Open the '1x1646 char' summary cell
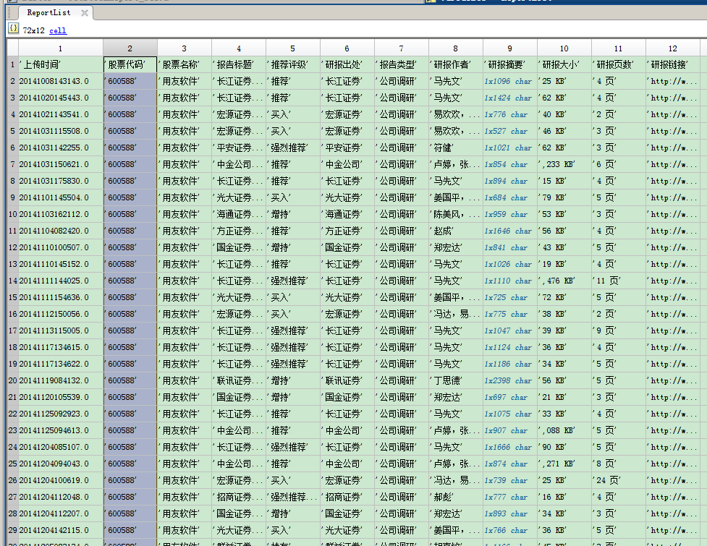Screen dimensions: 707x546 pyautogui.click(x=509, y=231)
